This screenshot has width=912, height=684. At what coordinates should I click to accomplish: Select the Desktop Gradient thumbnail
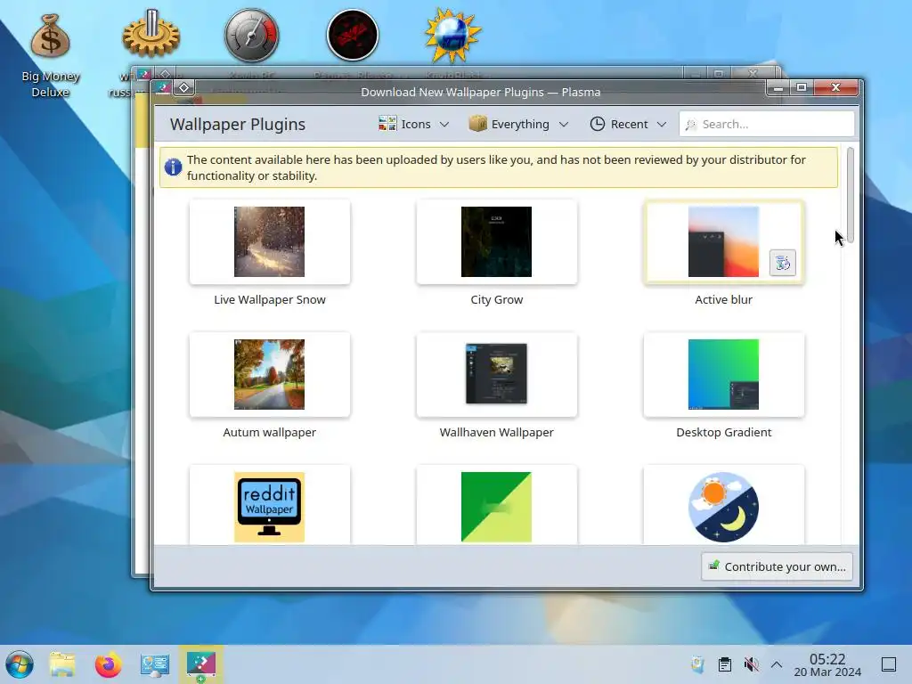pos(723,374)
